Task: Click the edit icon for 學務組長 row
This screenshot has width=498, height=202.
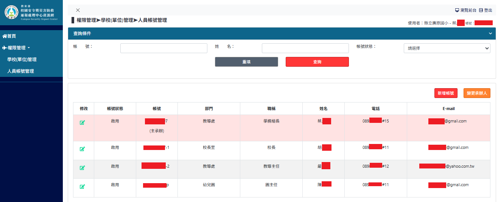Action: coord(82,122)
